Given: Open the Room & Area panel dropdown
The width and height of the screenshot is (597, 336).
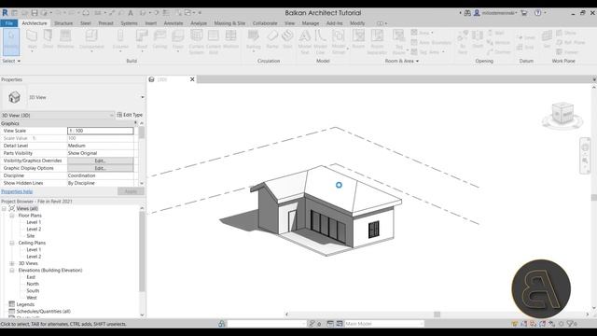Looking at the screenshot, I should 402,61.
